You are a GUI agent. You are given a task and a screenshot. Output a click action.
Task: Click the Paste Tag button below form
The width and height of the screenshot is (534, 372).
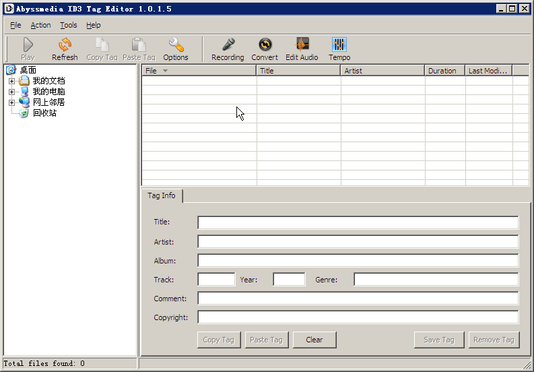pyautogui.click(x=266, y=340)
